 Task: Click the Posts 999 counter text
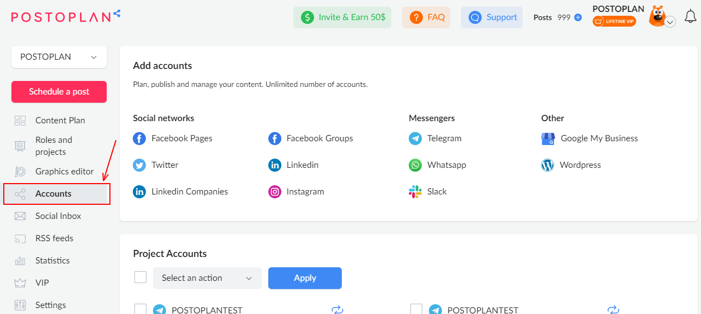point(552,17)
